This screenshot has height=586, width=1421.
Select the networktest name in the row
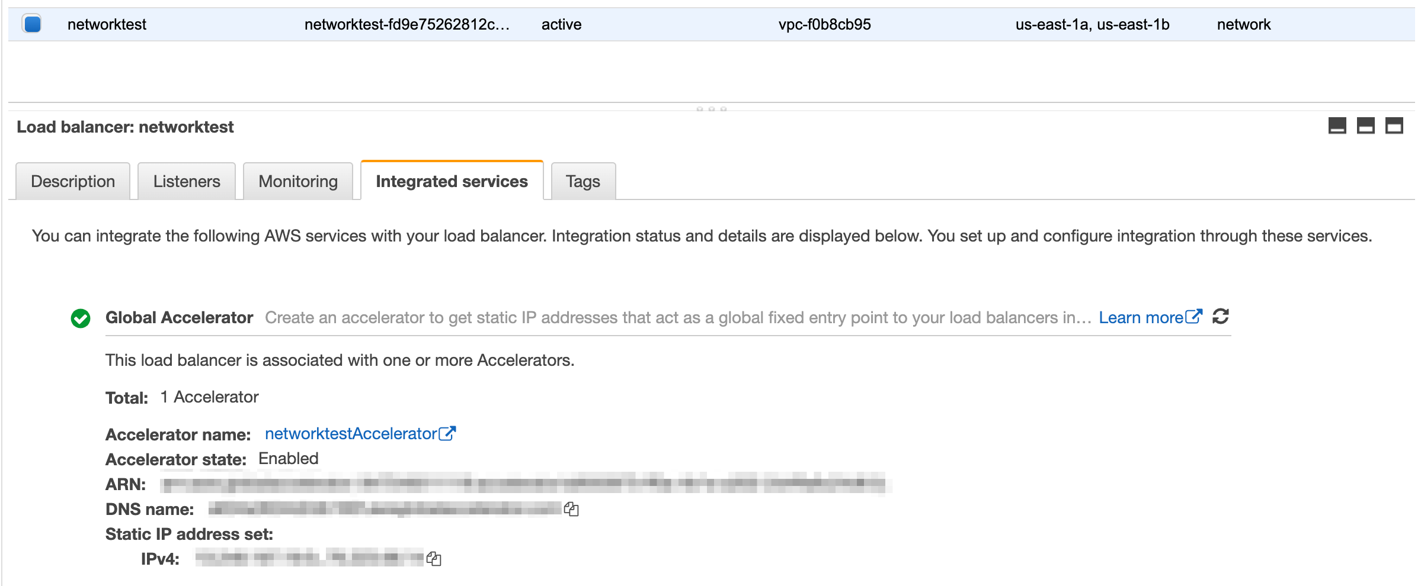click(107, 24)
